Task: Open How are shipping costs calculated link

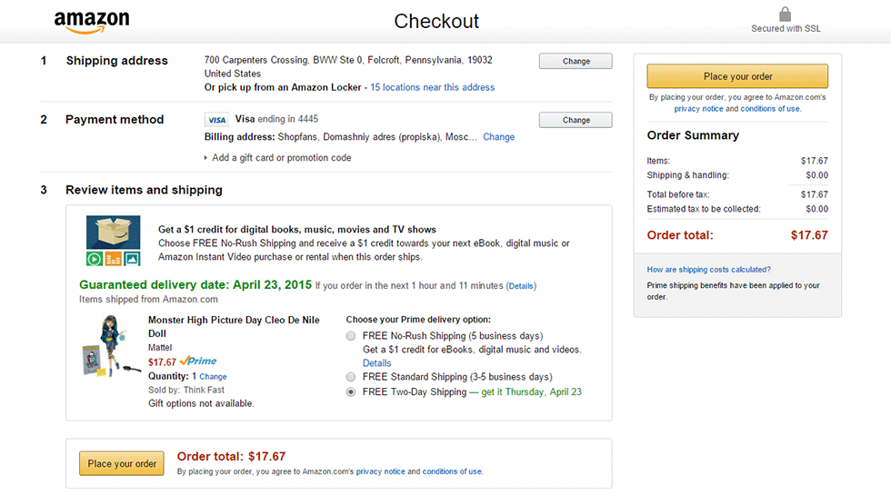Action: coord(708,270)
